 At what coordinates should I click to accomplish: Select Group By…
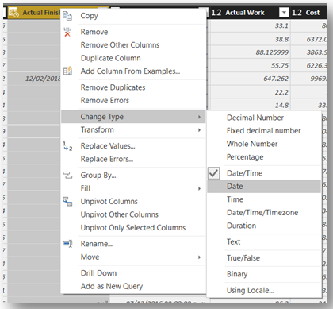pos(133,176)
